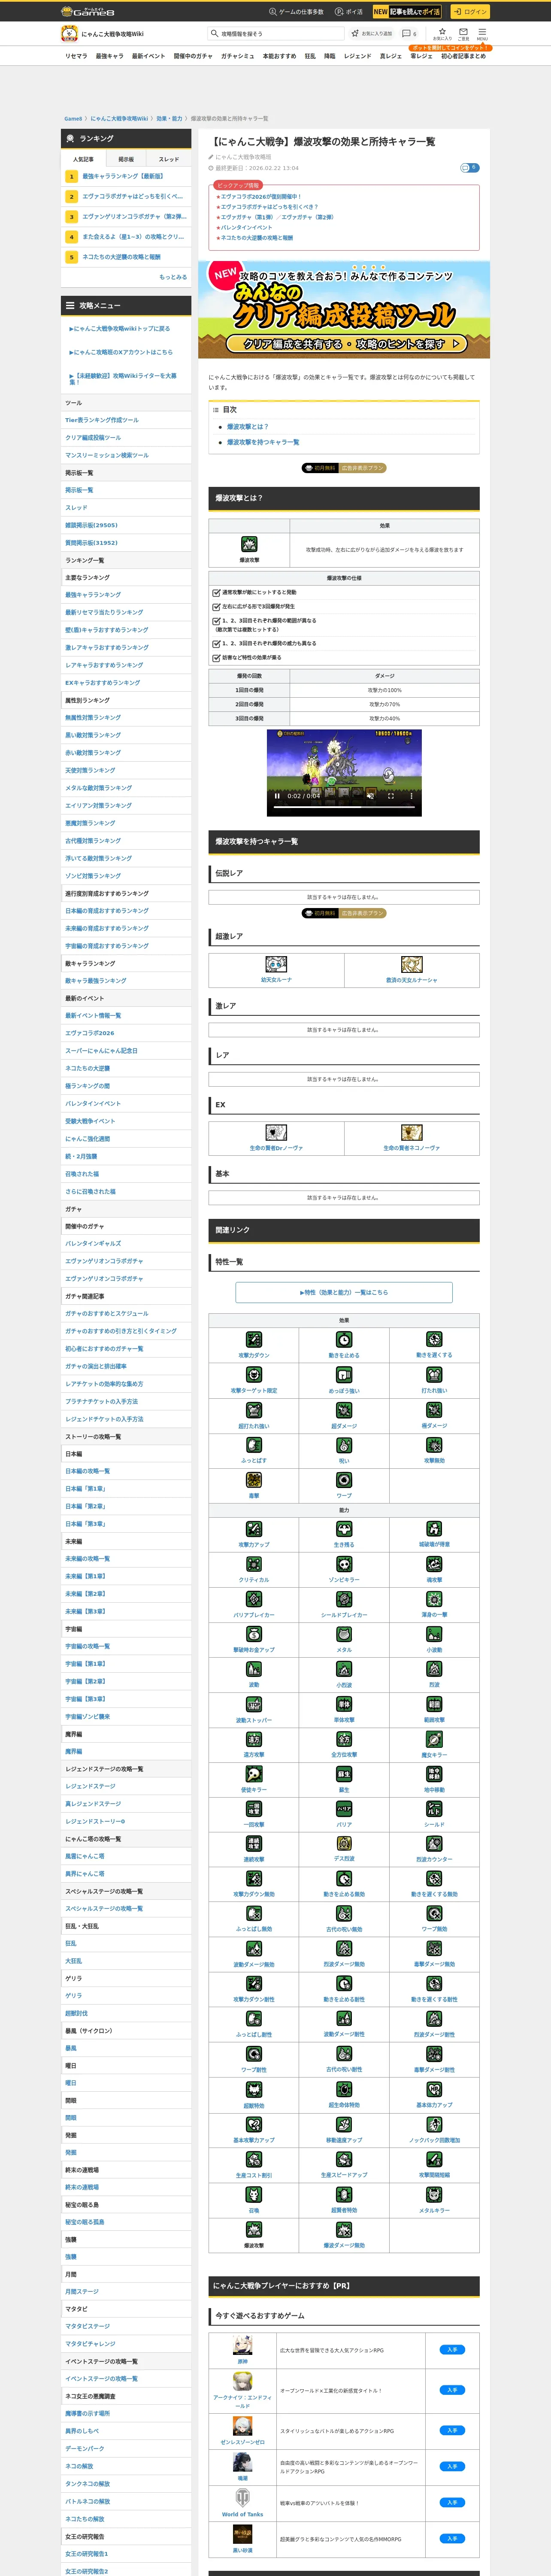Open the 攻撃ターゲット限定 icon
The height and width of the screenshot is (2576, 551).
click(x=254, y=1374)
